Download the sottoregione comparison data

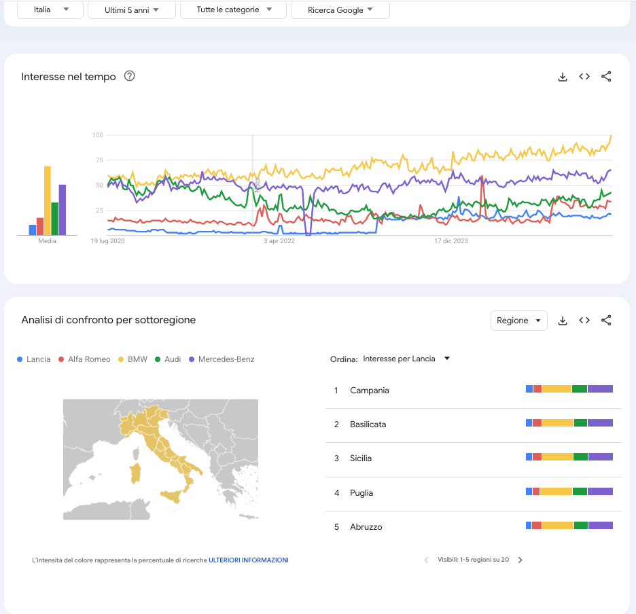(x=563, y=321)
